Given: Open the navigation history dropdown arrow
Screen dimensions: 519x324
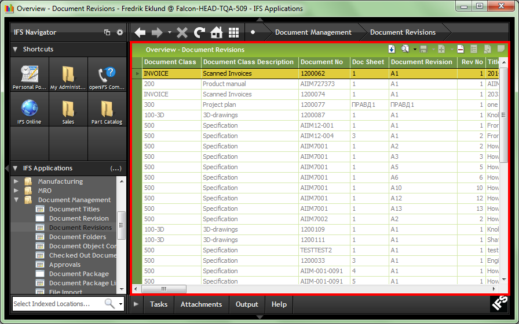Looking at the screenshot, I should (170, 32).
